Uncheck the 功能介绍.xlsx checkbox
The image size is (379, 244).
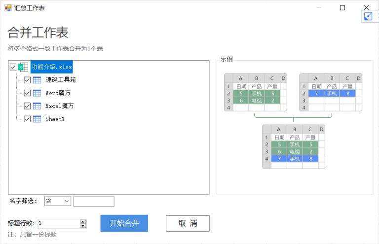tap(13, 67)
